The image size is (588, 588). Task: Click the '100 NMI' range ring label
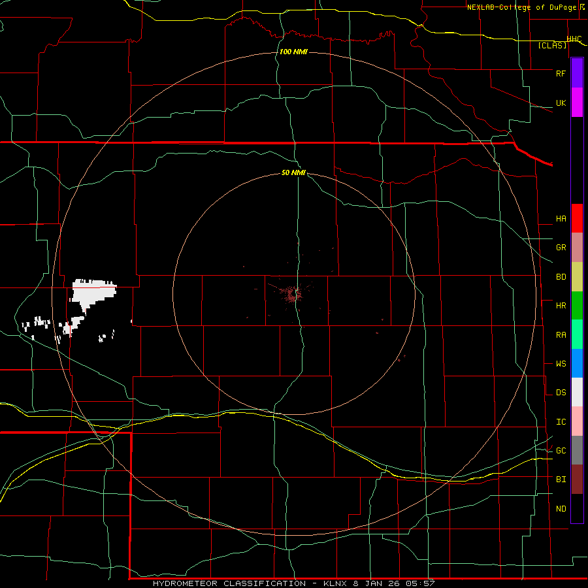tap(293, 52)
